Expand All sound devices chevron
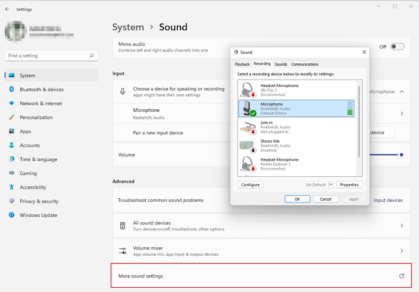Viewport: 419px width, 292px height. click(x=402, y=226)
